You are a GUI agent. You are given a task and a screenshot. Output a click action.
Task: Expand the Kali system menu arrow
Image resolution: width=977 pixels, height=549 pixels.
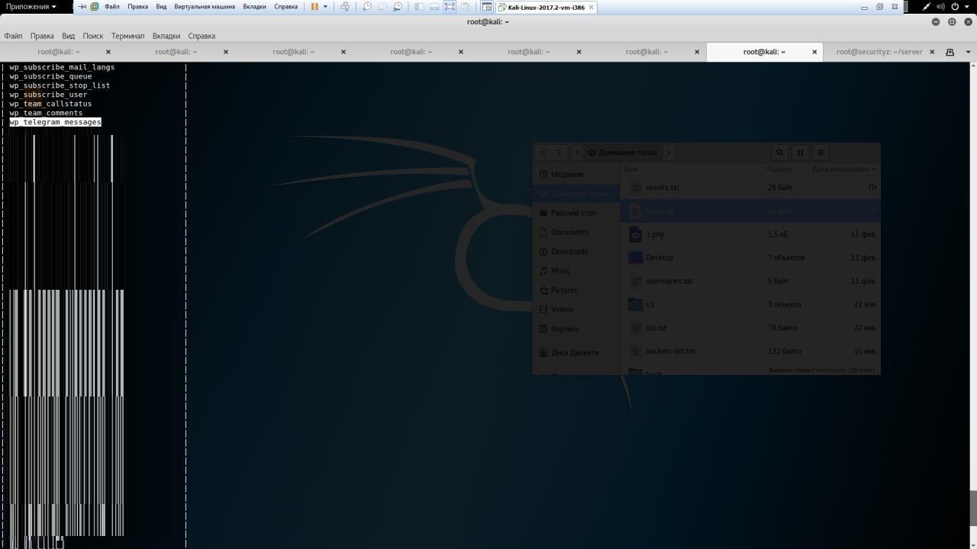967,6
